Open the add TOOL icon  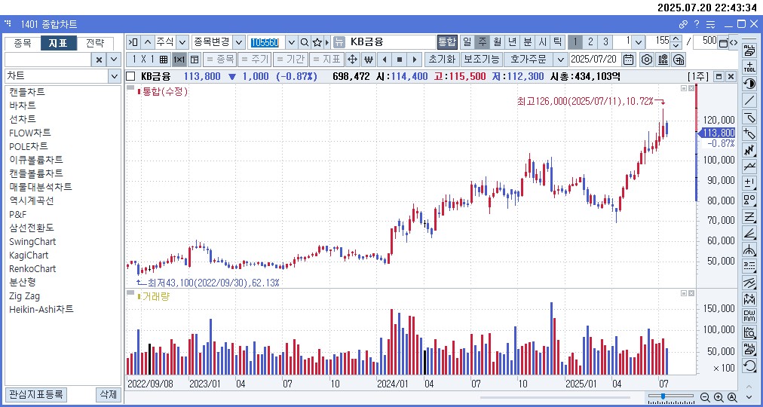coord(749,67)
